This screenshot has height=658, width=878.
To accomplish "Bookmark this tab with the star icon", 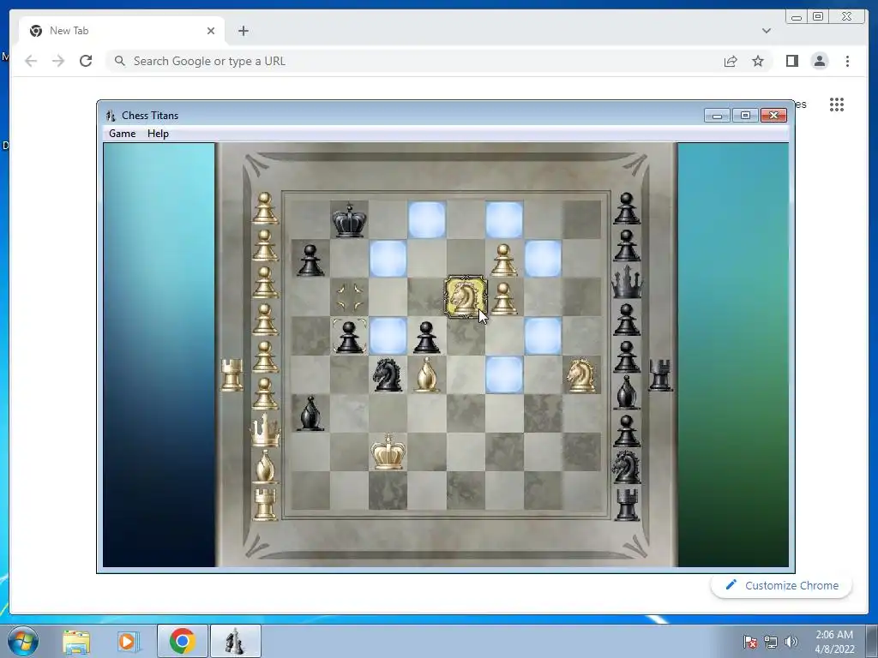I will (x=758, y=61).
